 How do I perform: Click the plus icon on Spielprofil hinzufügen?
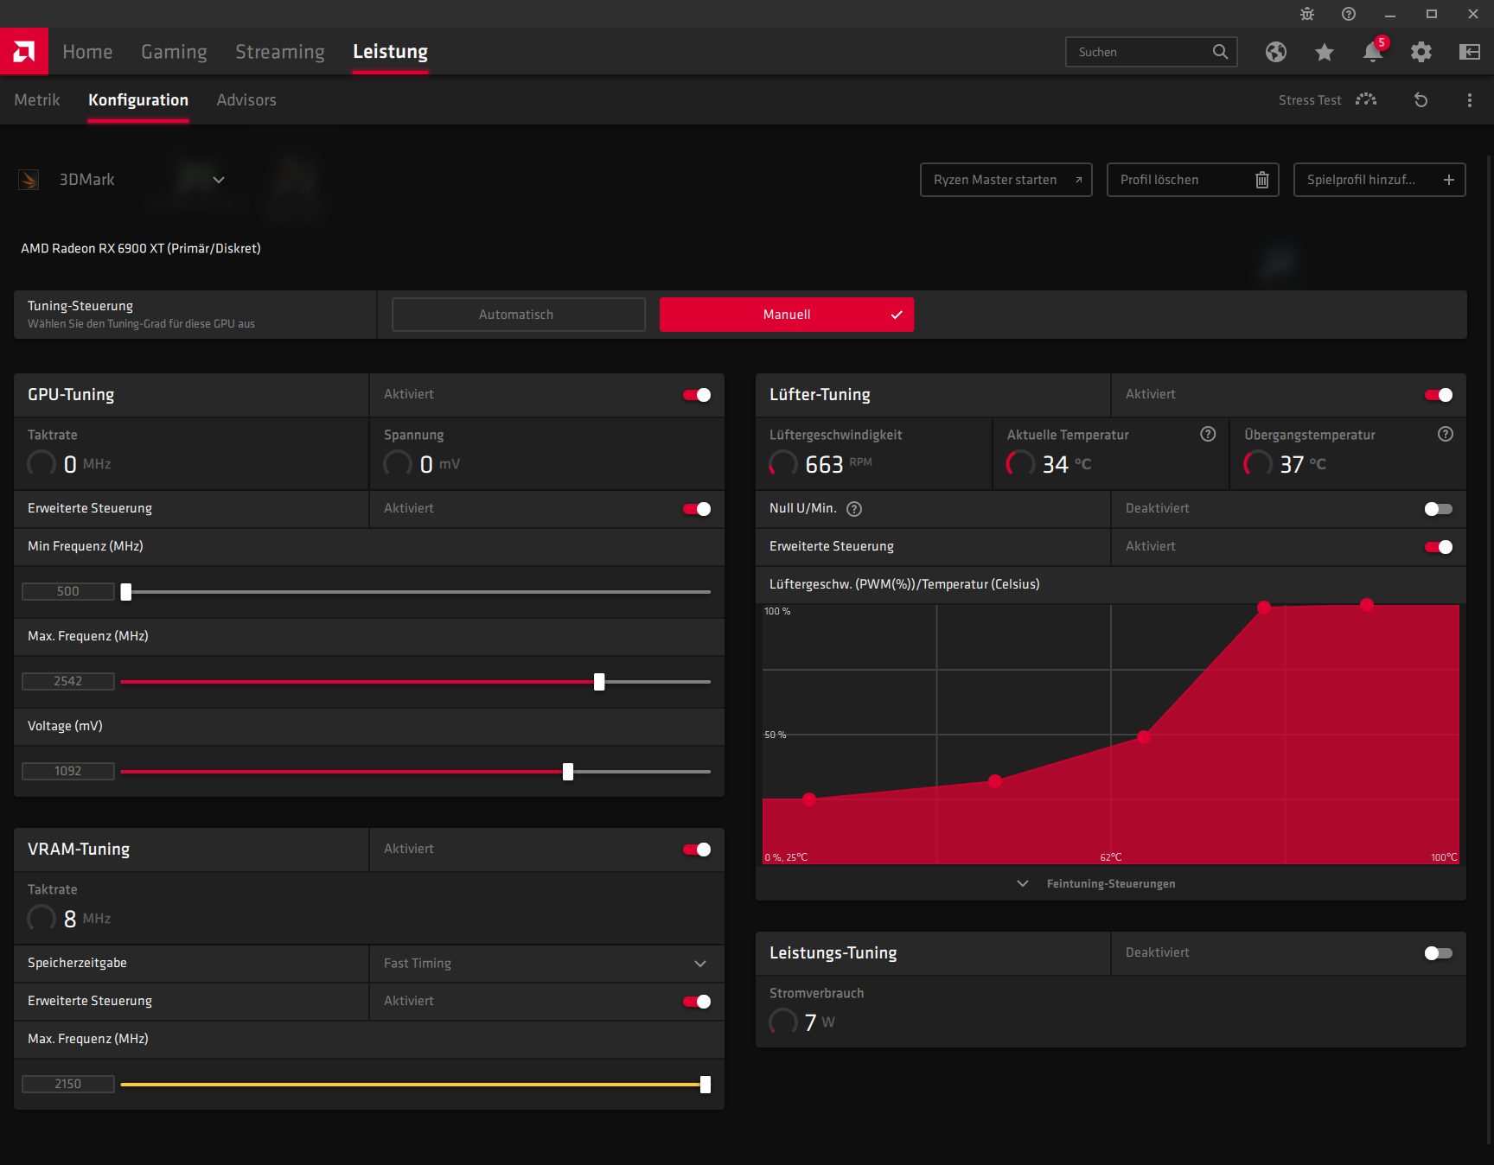[1449, 180]
